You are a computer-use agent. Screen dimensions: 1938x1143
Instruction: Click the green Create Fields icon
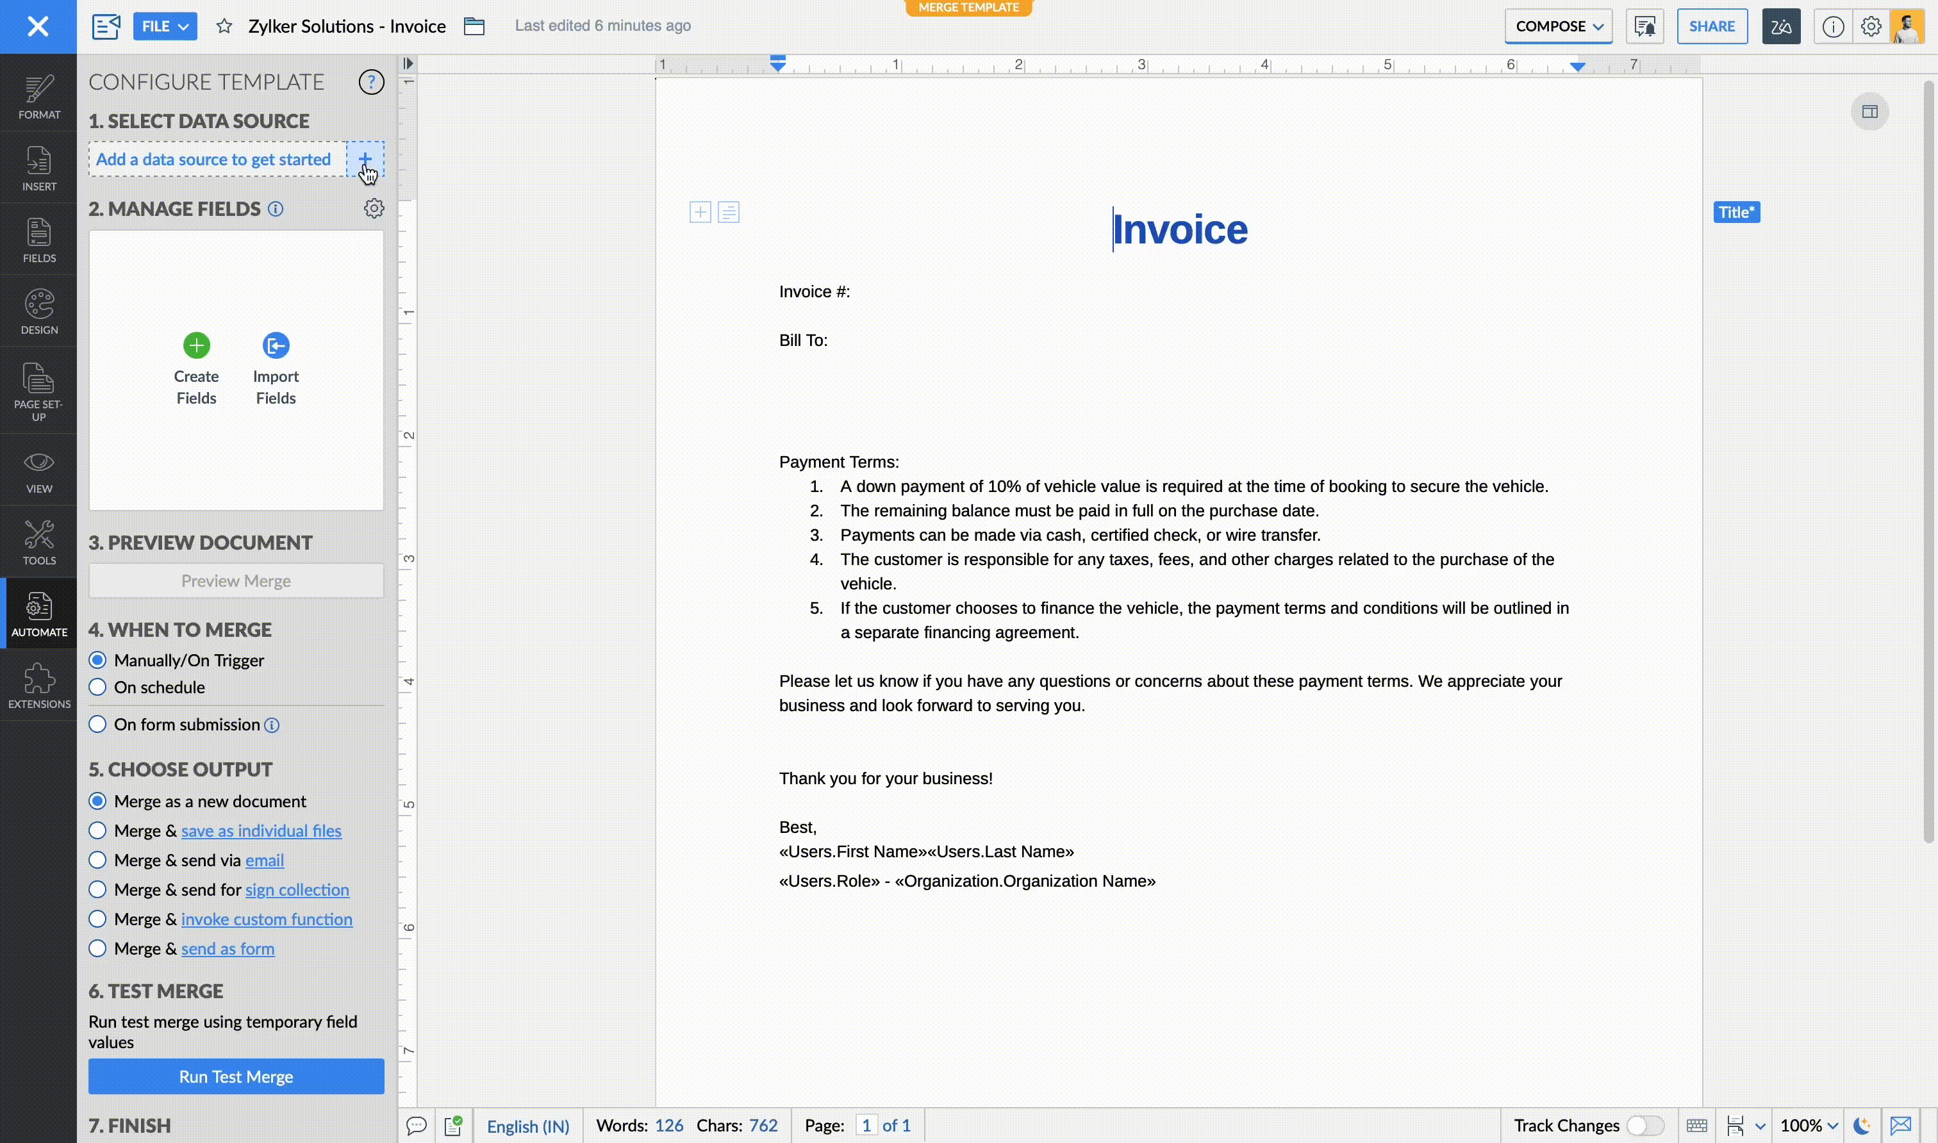pos(196,346)
